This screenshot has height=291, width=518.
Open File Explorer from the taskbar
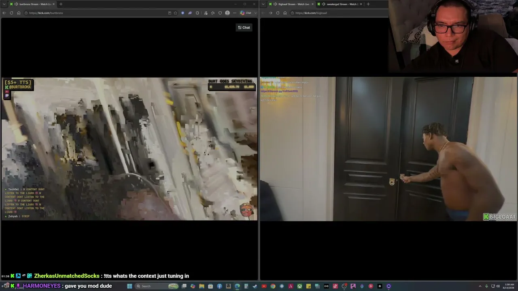tap(202, 286)
